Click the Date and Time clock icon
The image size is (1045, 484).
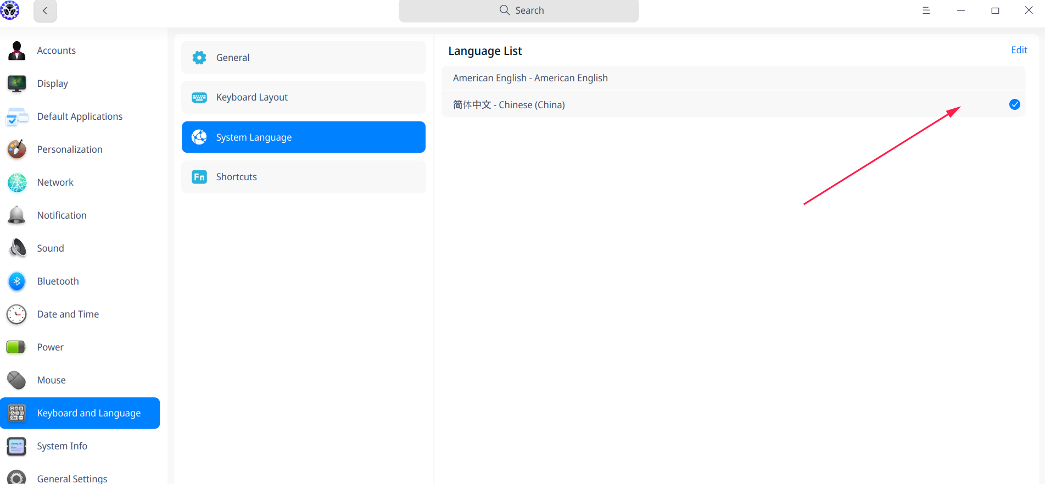click(x=16, y=314)
